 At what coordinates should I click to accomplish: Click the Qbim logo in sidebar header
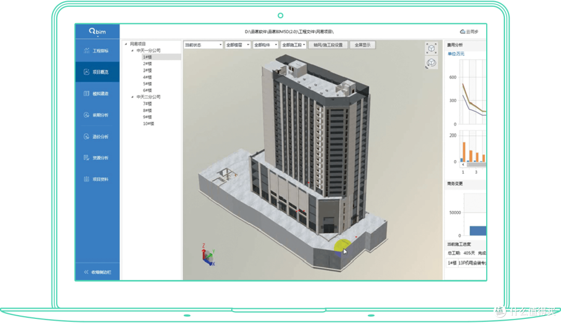(97, 32)
